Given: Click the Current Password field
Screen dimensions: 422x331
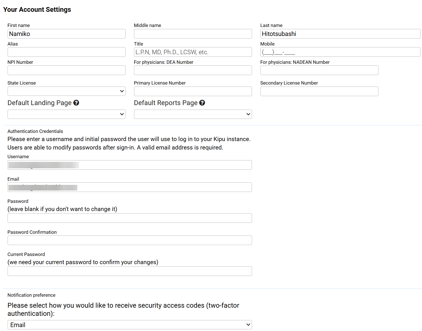Looking at the screenshot, I should pos(130,271).
